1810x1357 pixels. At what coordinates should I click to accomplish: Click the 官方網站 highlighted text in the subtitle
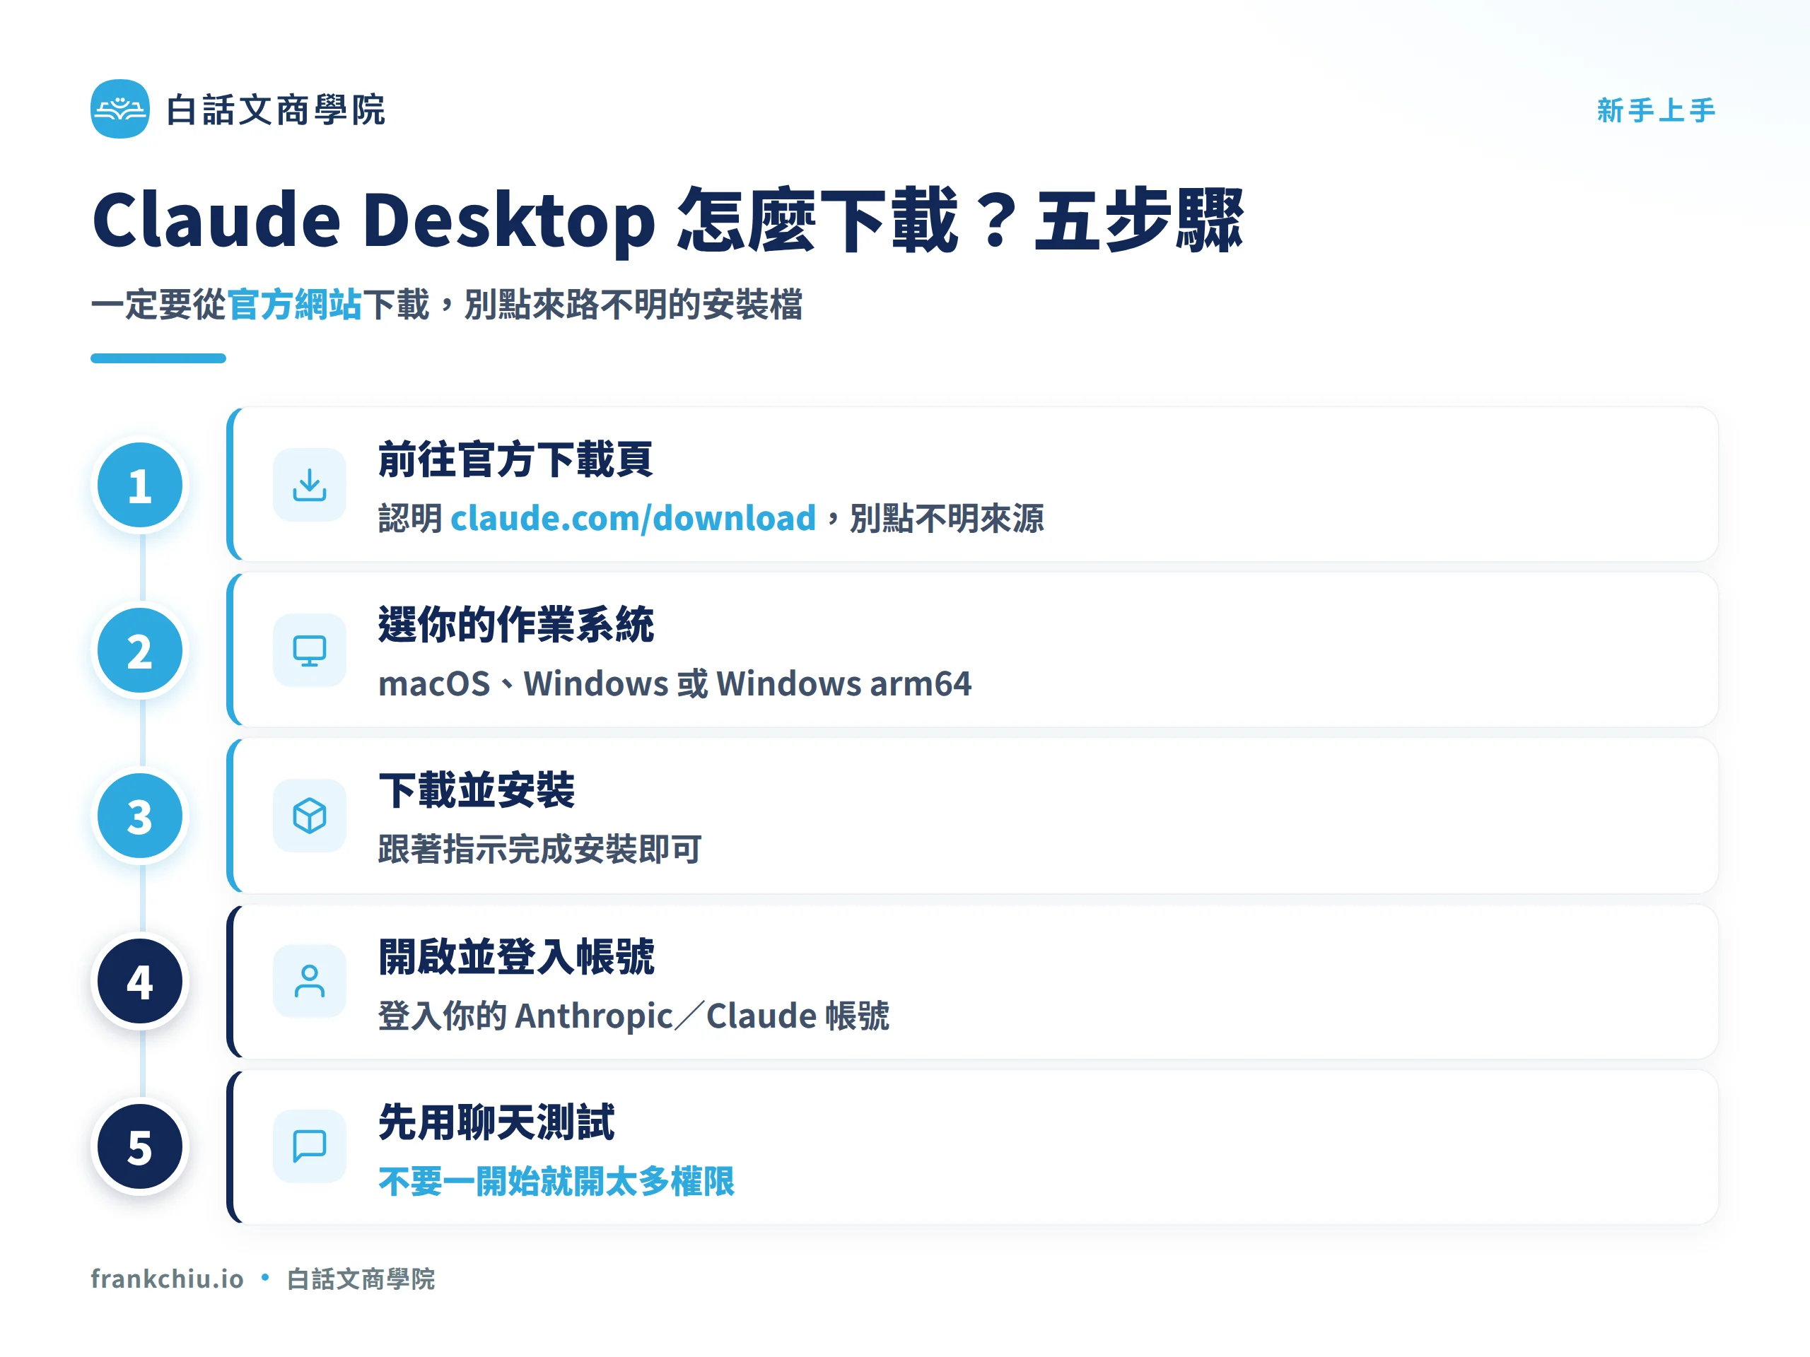coord(293,305)
